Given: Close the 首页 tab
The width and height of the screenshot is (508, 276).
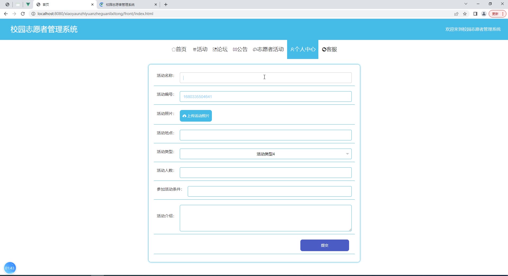Looking at the screenshot, I should tap(92, 4).
